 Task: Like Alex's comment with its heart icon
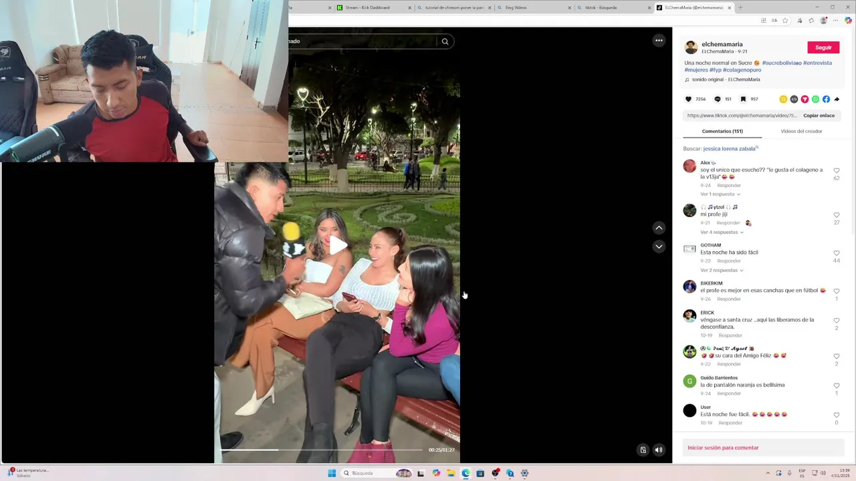click(x=837, y=170)
